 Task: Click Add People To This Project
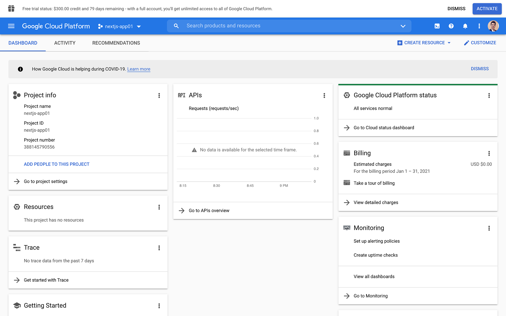[56, 164]
